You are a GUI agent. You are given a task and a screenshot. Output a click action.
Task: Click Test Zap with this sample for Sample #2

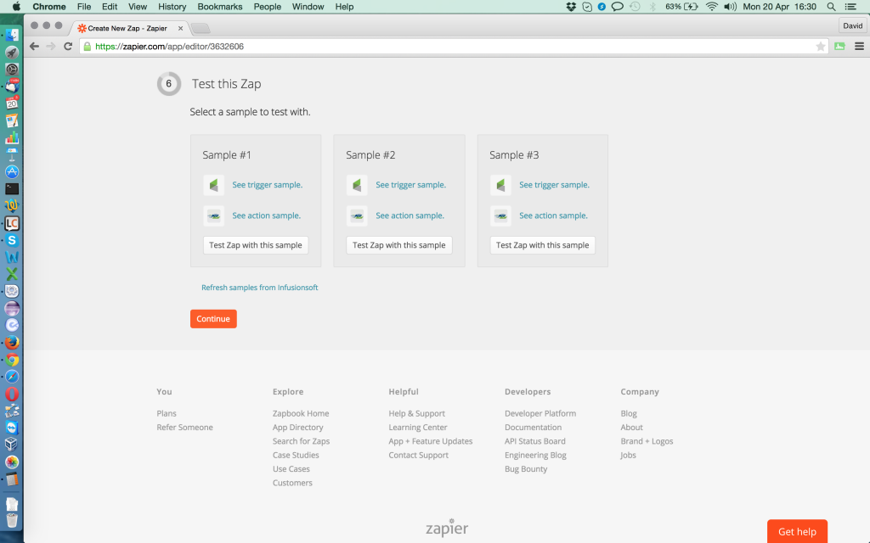399,245
